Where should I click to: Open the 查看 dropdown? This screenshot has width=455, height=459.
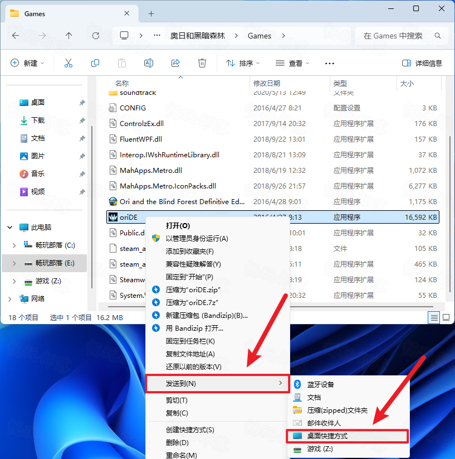pyautogui.click(x=292, y=63)
